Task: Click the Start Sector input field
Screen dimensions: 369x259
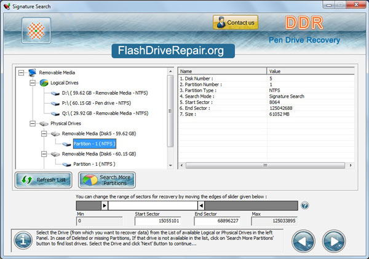Action: pos(157,221)
